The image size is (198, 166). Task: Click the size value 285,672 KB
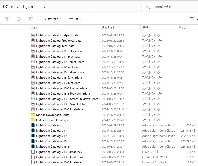(188, 147)
